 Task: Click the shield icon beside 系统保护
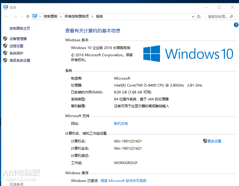tap(5, 53)
